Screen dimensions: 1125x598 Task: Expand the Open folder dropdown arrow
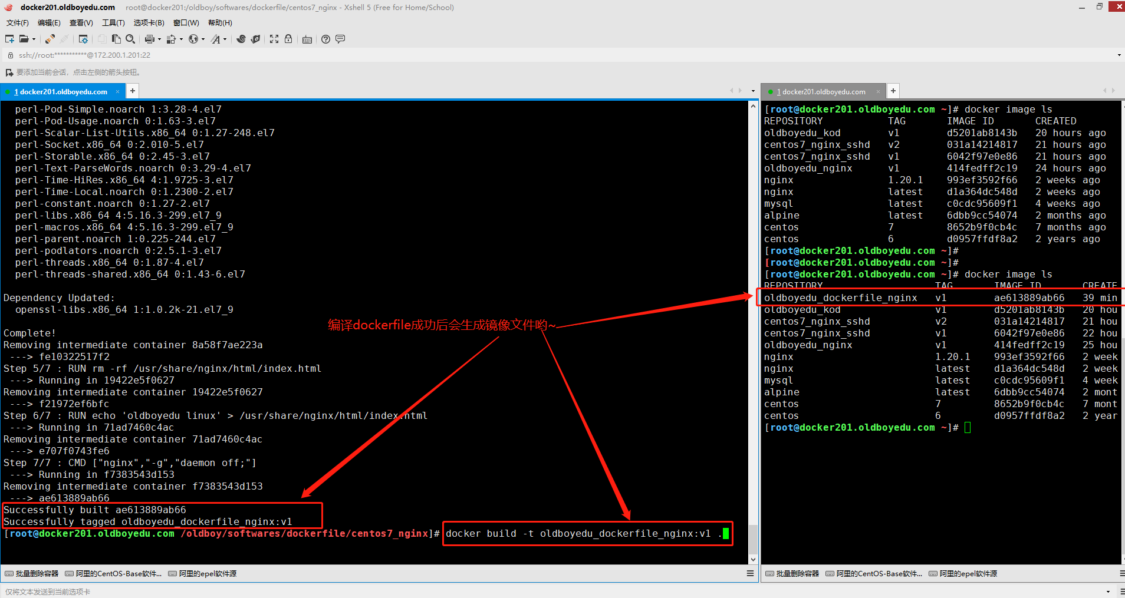point(34,39)
